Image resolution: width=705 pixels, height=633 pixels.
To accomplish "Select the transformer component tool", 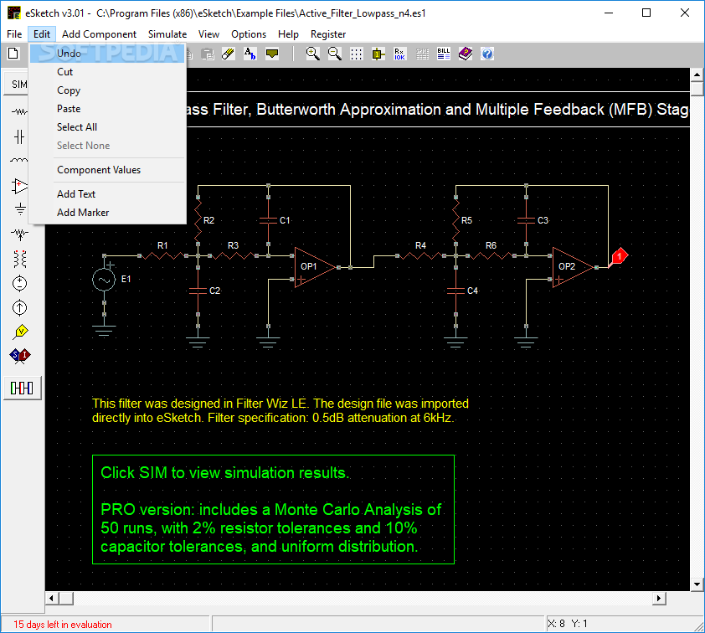I will [x=20, y=259].
